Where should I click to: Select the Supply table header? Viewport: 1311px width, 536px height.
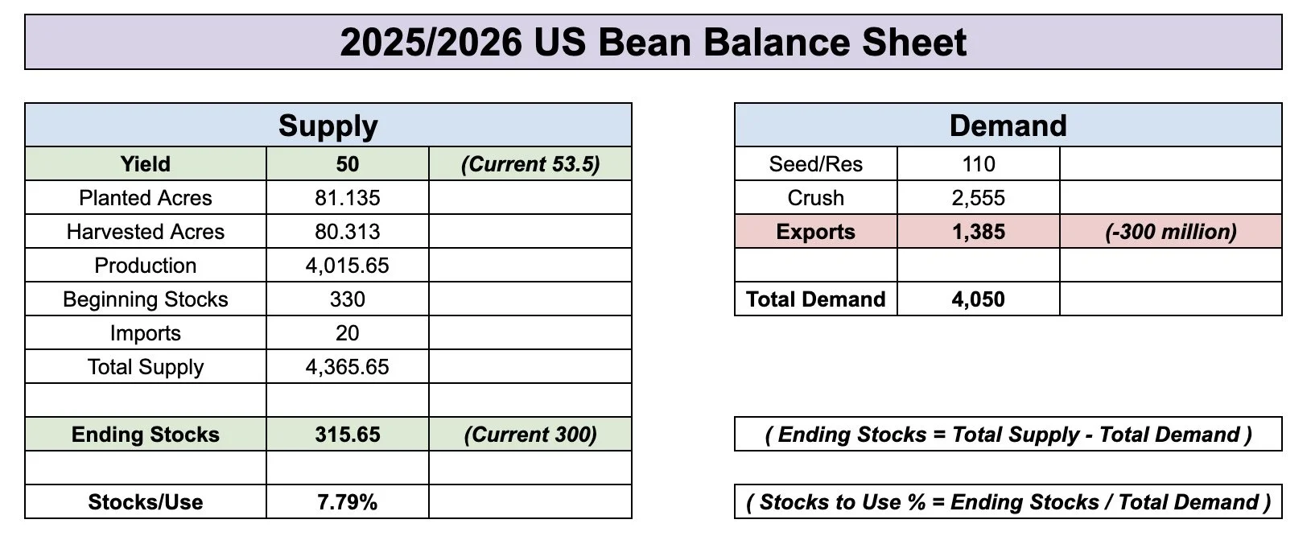point(328,125)
